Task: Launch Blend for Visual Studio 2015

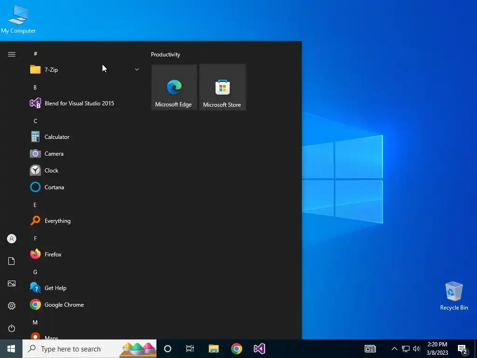Action: [85, 103]
